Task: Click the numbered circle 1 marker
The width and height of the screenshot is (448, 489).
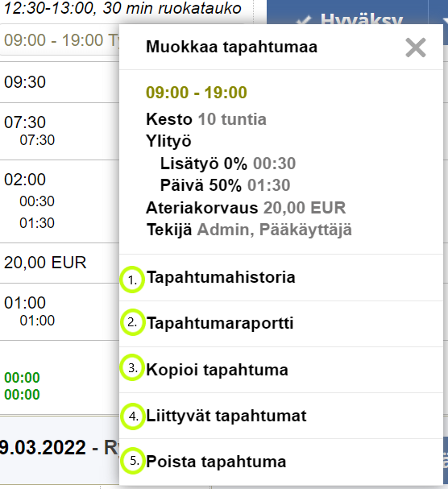Action: pos(132,280)
